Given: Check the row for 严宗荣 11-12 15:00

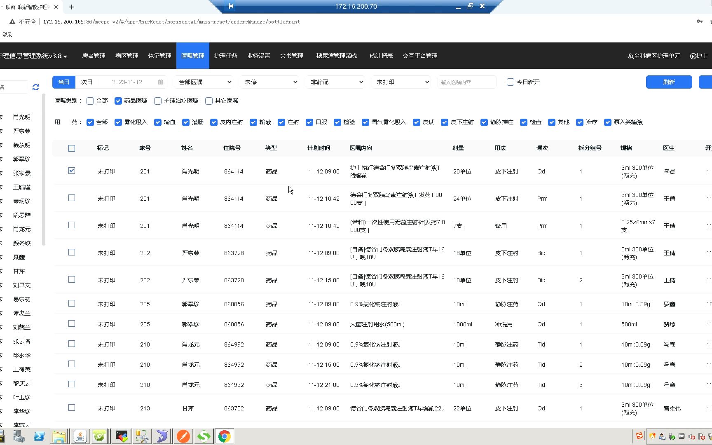Looking at the screenshot, I should point(72,279).
